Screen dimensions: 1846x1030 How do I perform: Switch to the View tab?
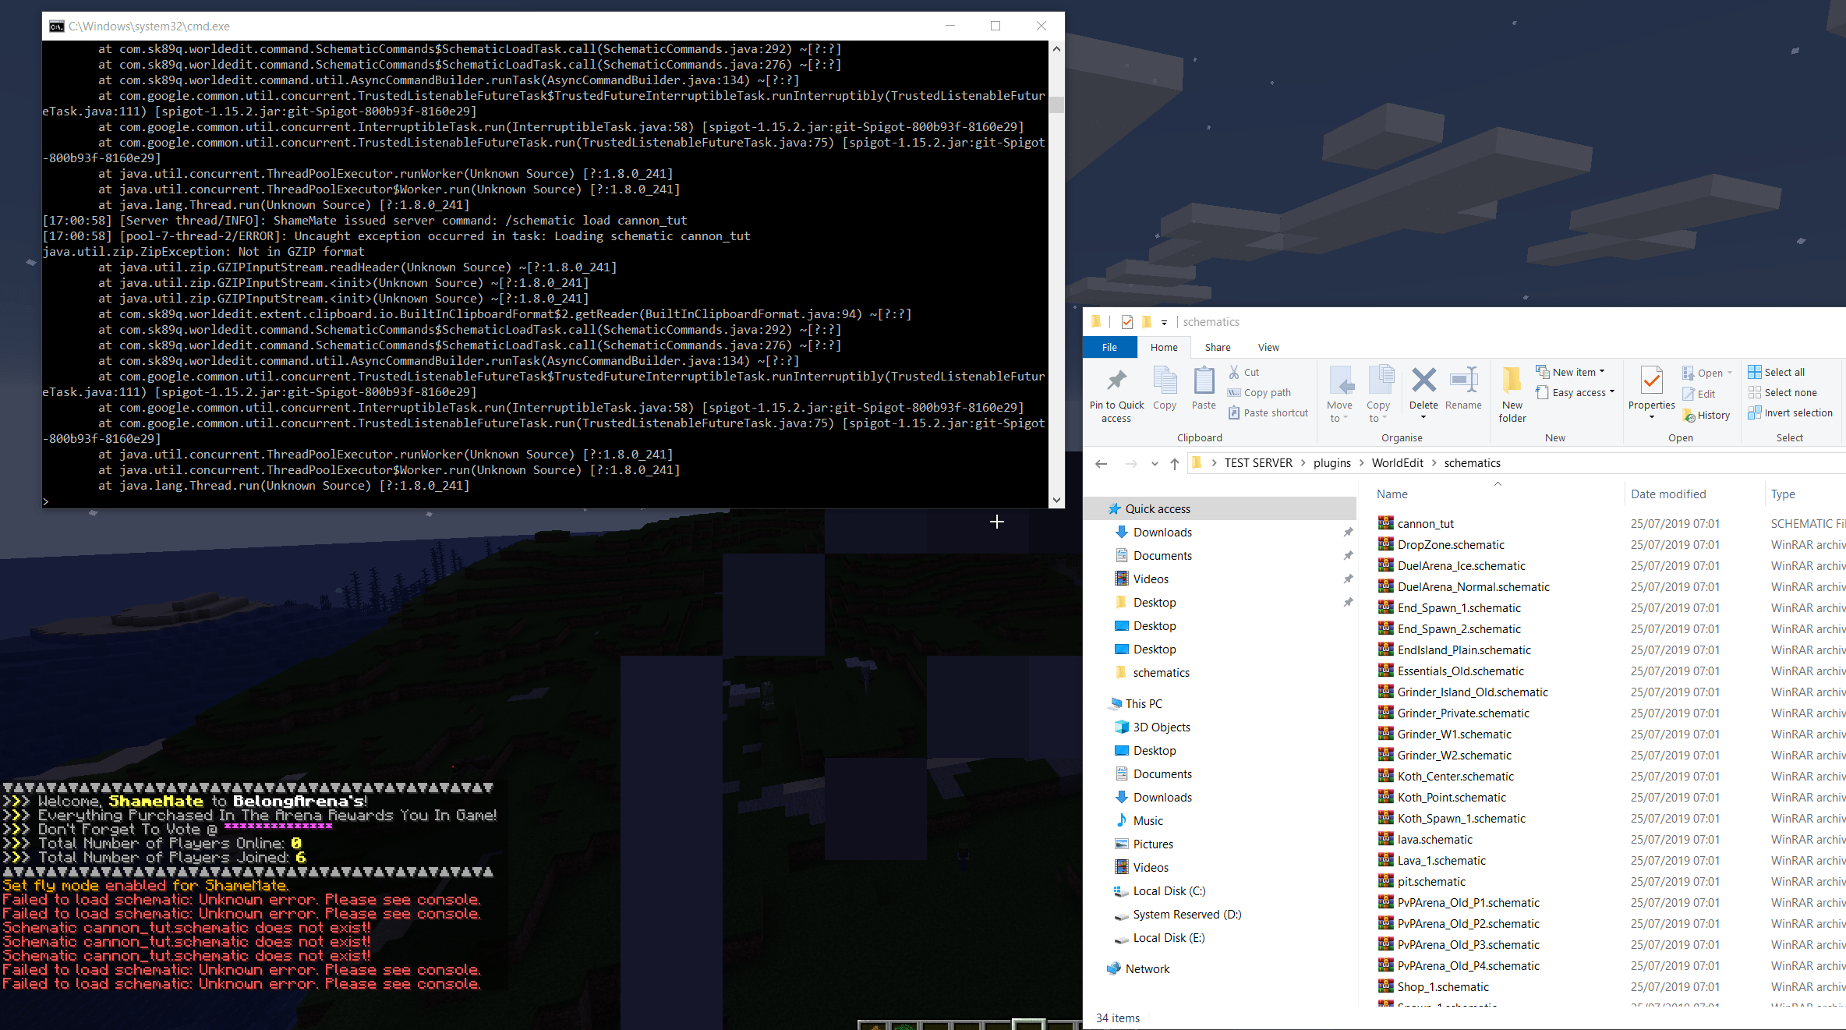click(x=1268, y=347)
